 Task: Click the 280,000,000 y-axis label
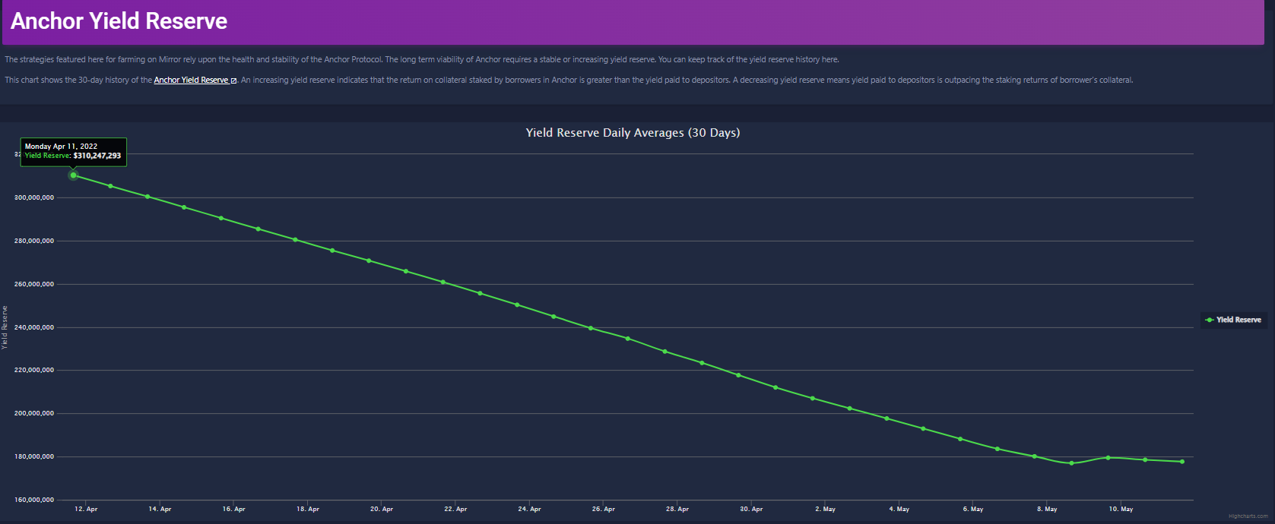[34, 241]
